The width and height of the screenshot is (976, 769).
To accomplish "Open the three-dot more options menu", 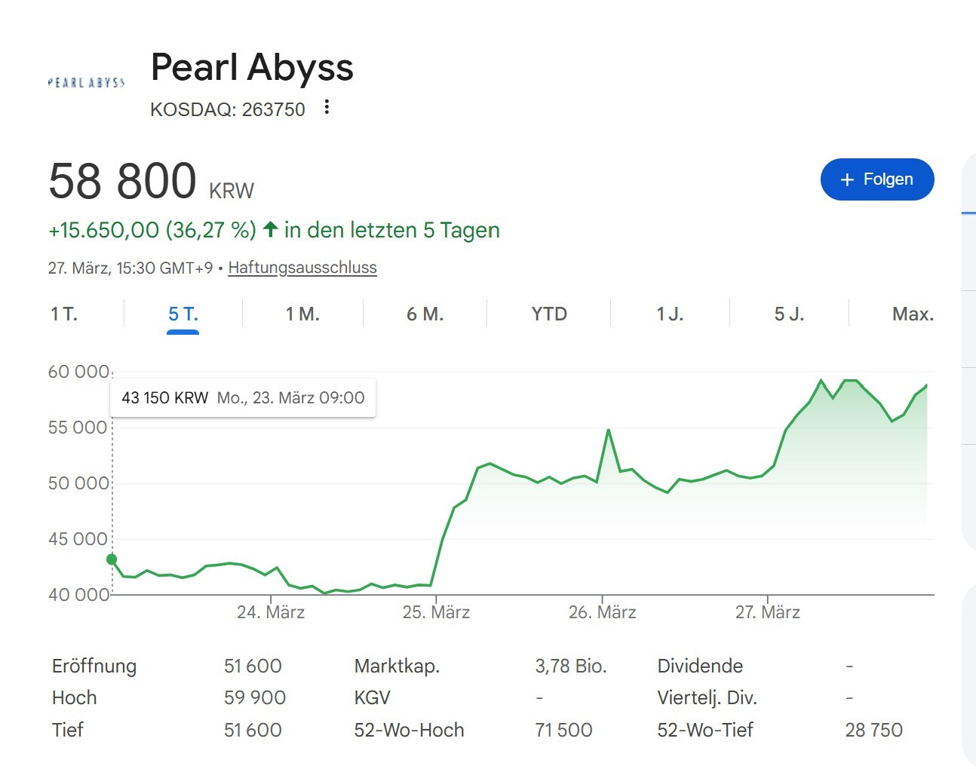I will click(327, 107).
